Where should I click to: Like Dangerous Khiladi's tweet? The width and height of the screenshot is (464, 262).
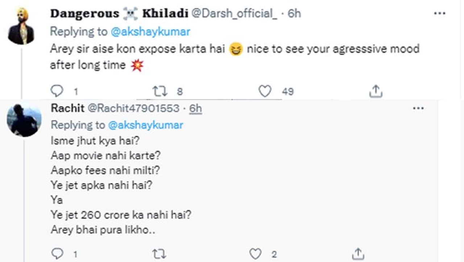click(265, 91)
